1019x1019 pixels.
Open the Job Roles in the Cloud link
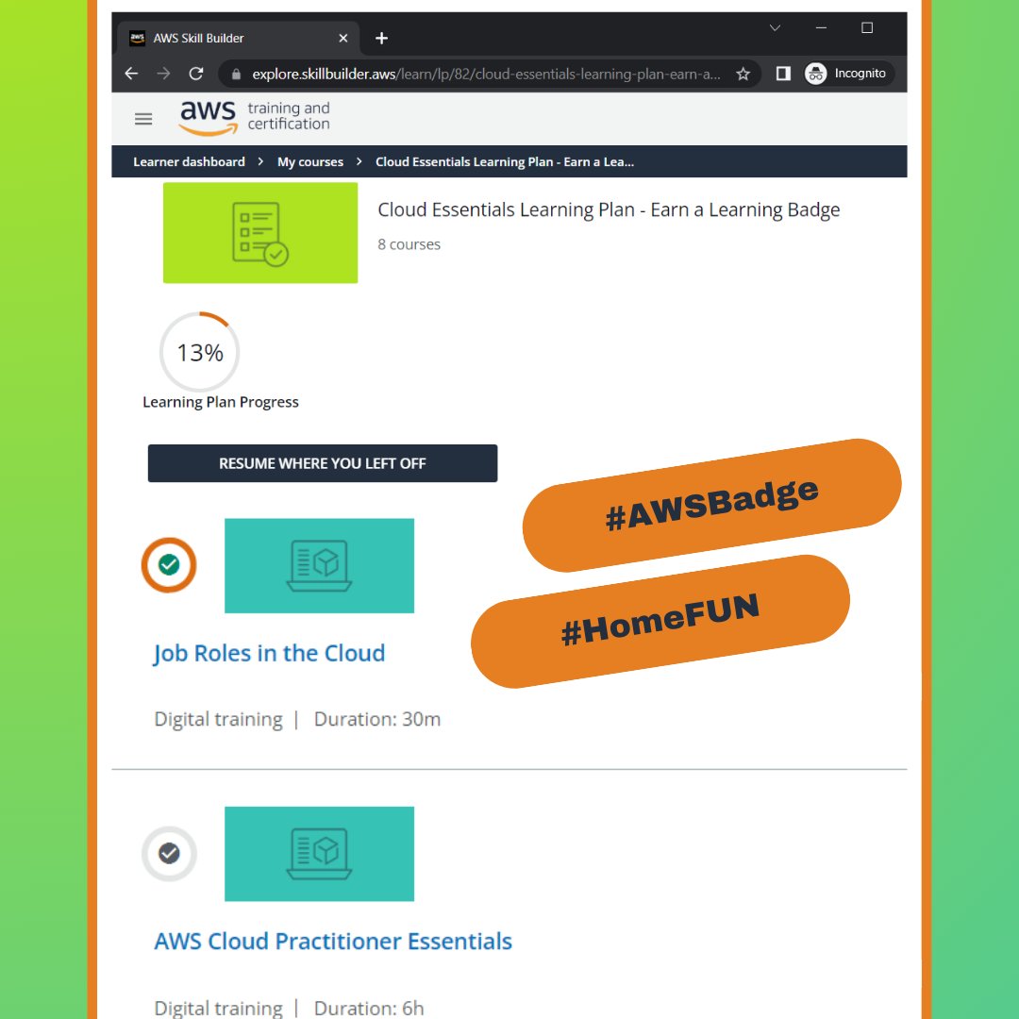point(269,653)
